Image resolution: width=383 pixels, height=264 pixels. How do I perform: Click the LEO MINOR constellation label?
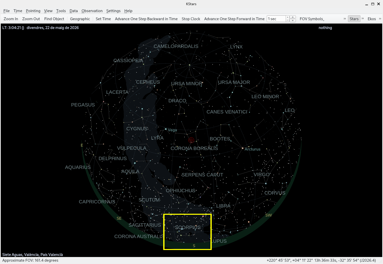[x=265, y=97]
